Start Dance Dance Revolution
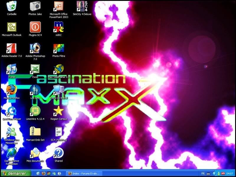 point(11,153)
